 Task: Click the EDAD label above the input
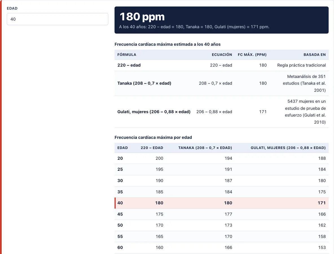pos(12,8)
